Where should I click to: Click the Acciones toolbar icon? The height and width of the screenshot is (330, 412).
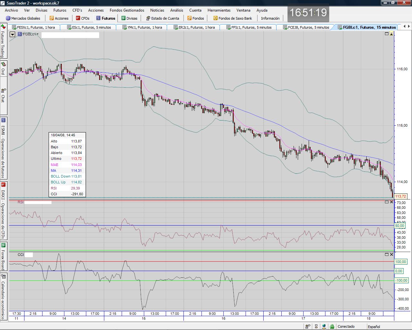click(51, 18)
